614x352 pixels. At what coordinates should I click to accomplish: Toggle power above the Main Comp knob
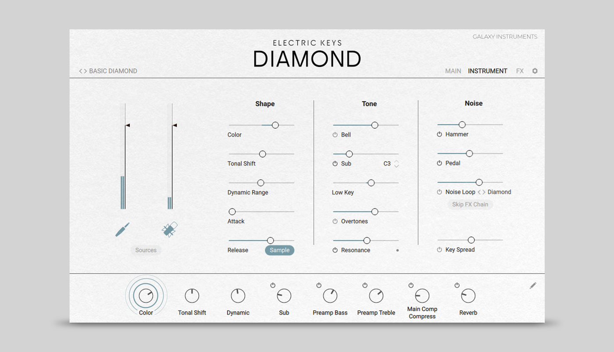pyautogui.click(x=411, y=285)
